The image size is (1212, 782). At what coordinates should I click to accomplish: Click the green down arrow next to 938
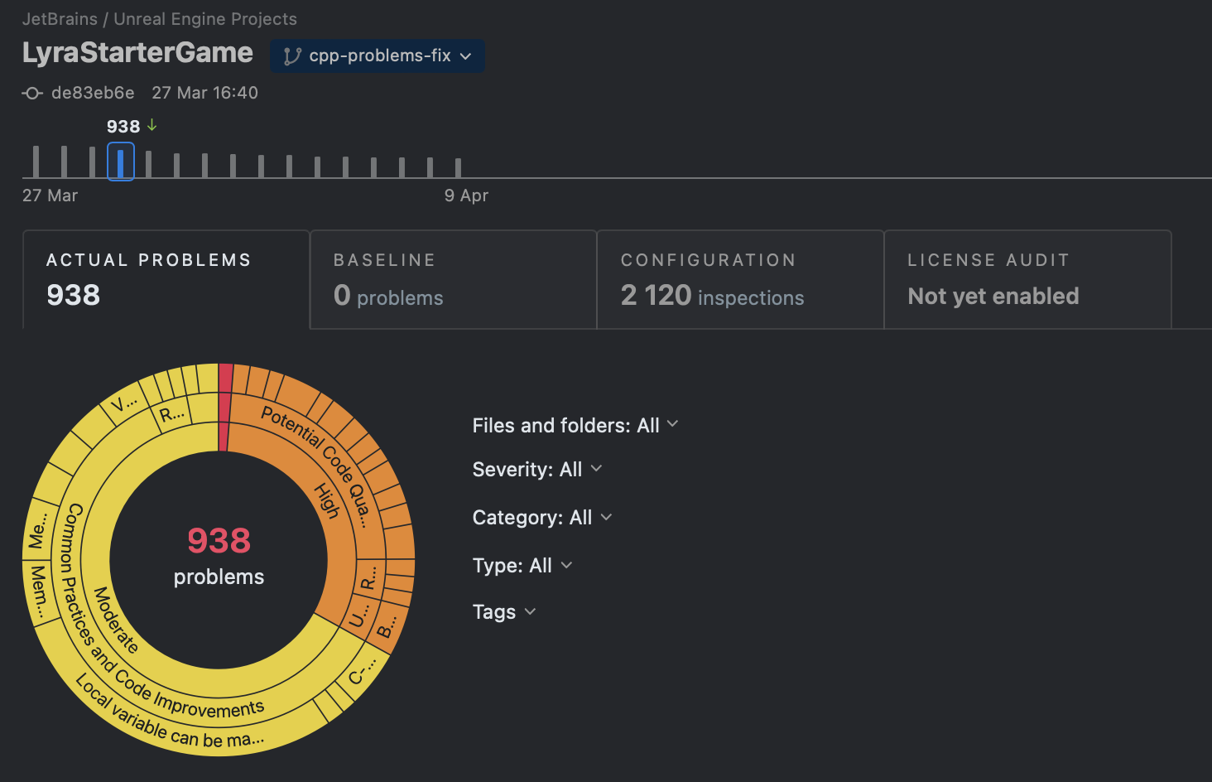(x=152, y=125)
